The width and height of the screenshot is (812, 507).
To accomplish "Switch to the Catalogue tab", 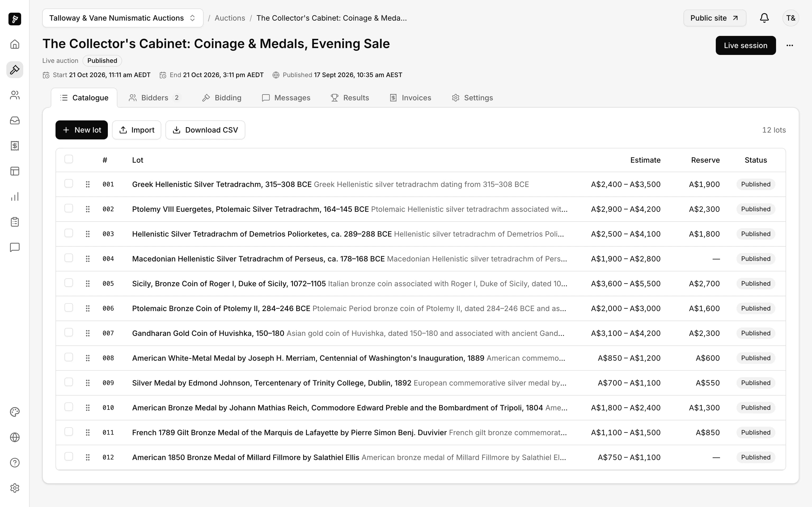I will click(x=84, y=98).
